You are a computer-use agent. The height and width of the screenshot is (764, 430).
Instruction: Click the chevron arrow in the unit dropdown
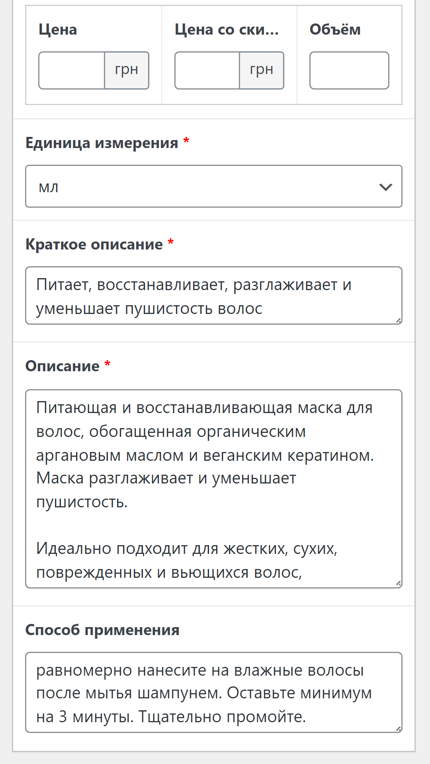tap(385, 187)
